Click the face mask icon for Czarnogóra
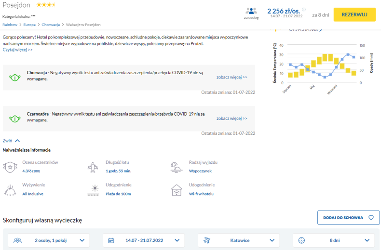The height and width of the screenshot is (250, 381). pyautogui.click(x=15, y=118)
